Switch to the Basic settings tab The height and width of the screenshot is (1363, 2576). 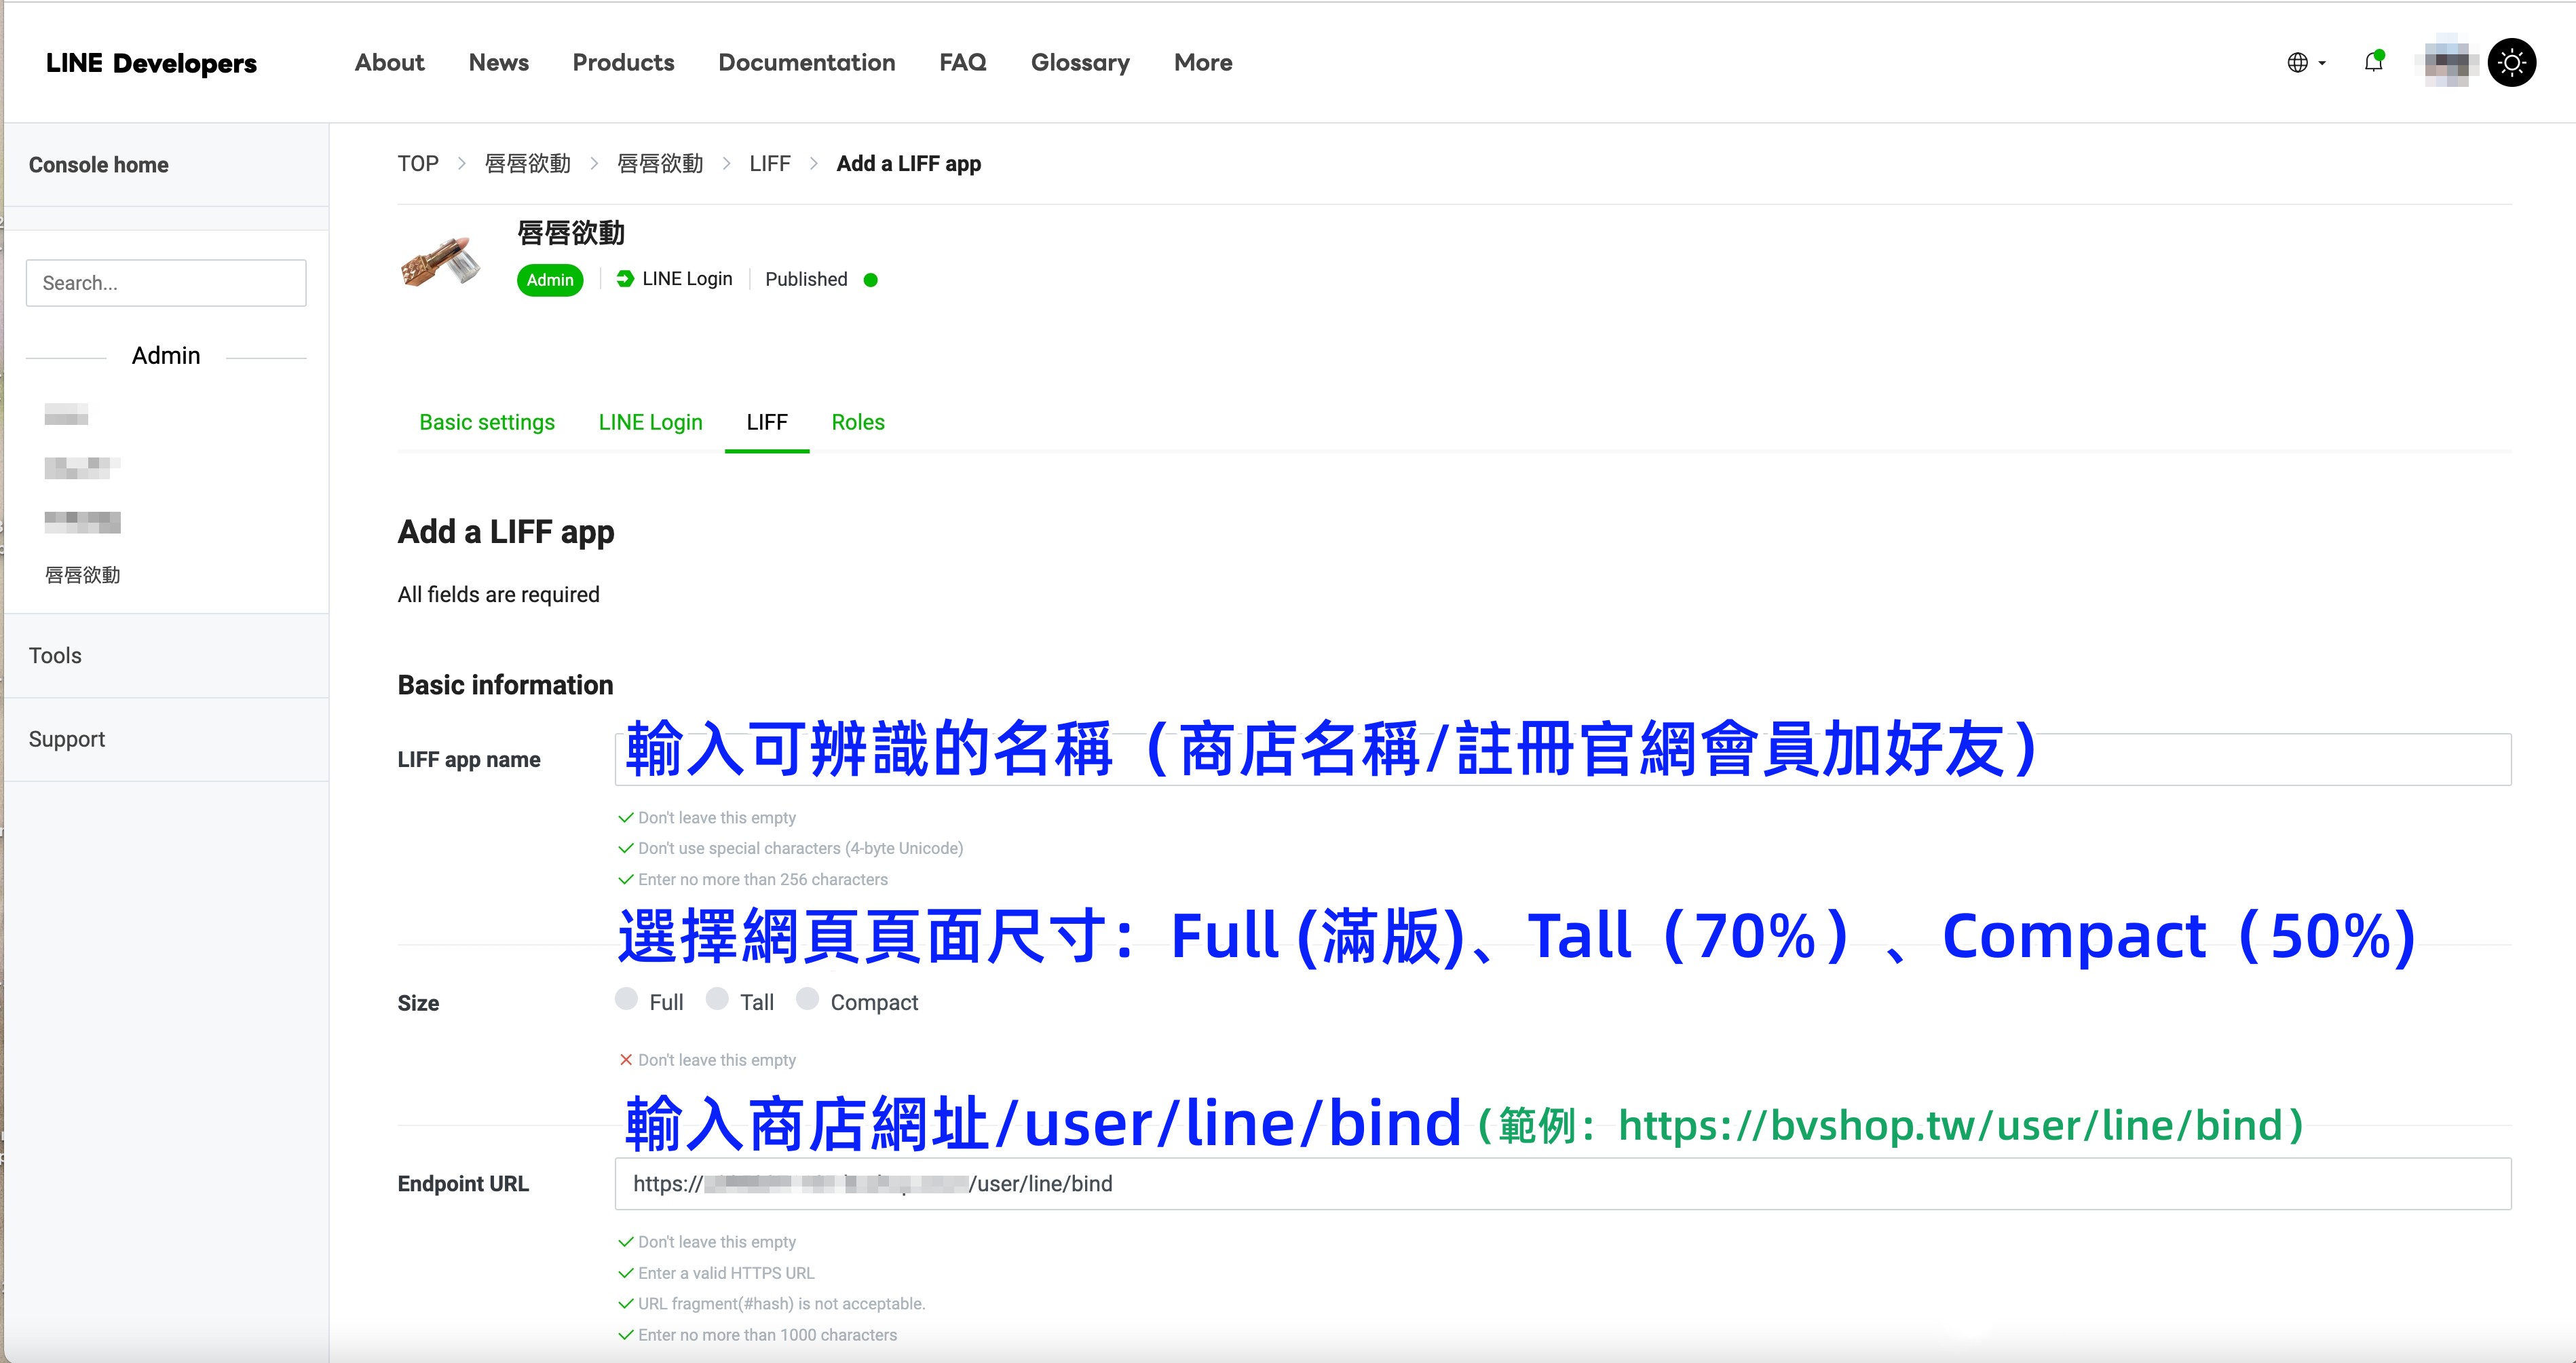(486, 422)
